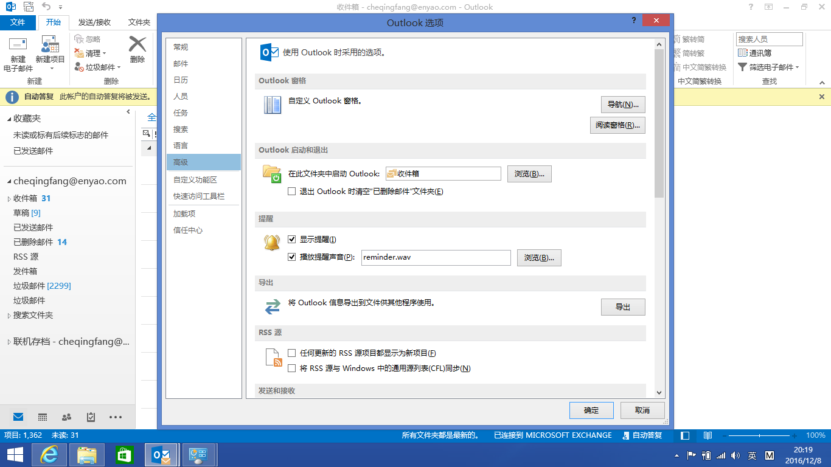Click the scroll down arrow in options dialog
This screenshot has width=831, height=467.
point(659,393)
